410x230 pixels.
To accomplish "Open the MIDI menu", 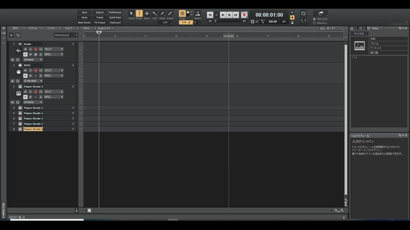I will coord(89,28).
